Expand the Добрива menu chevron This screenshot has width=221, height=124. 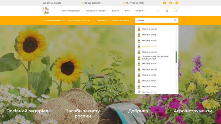[107, 21]
